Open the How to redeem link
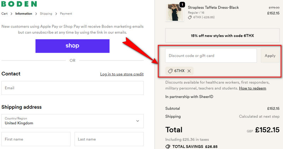 click(253, 88)
